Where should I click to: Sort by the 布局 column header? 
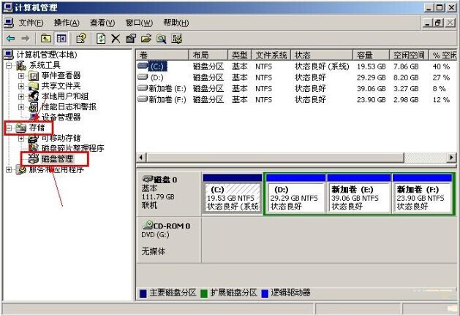[x=208, y=55]
